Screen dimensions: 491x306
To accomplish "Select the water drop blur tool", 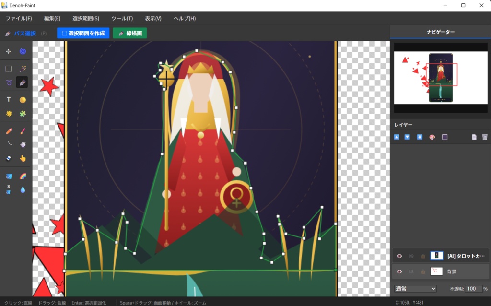I will (x=23, y=190).
